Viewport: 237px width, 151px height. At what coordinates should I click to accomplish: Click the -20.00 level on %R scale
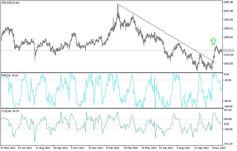click(x=228, y=80)
